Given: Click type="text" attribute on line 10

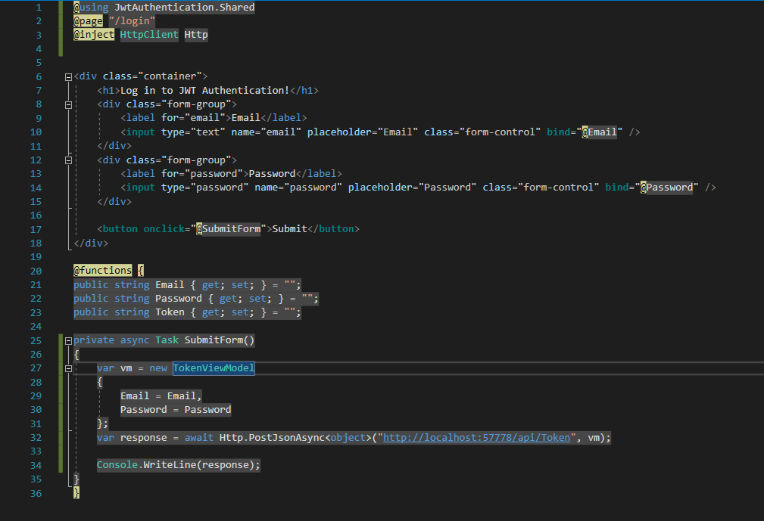Looking at the screenshot, I should (x=193, y=132).
